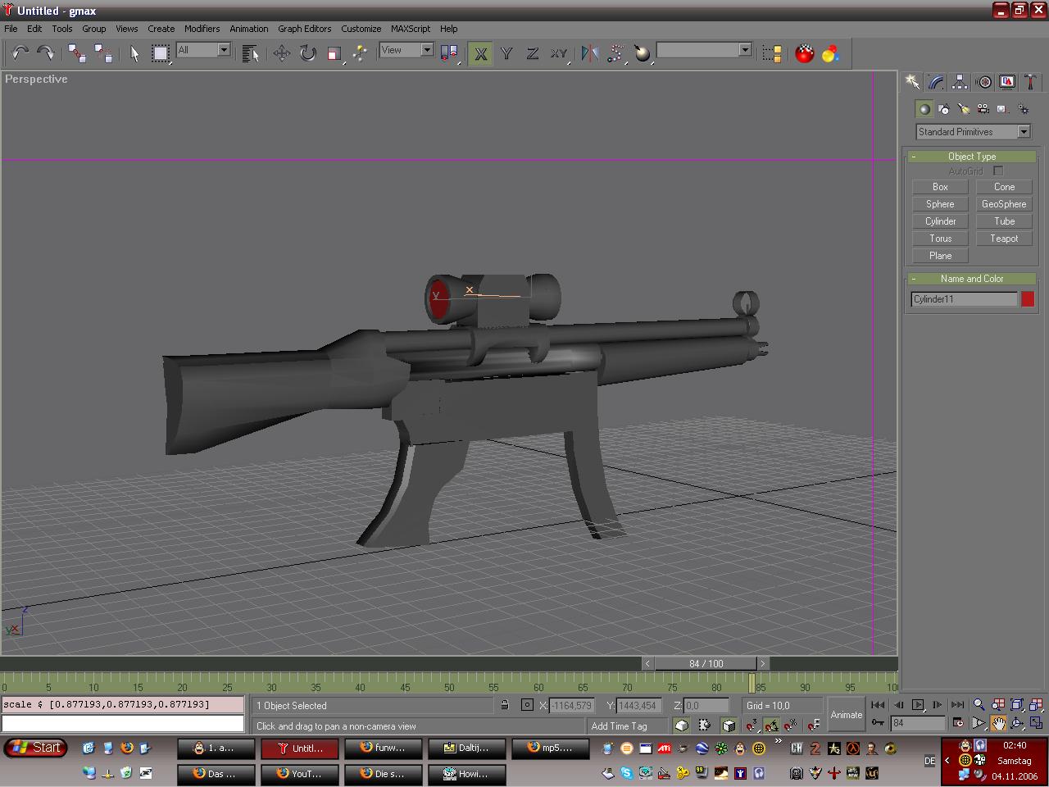Screen dimensions: 1049x787
Task: Open the red Material Editor sphere icon
Action: [805, 53]
